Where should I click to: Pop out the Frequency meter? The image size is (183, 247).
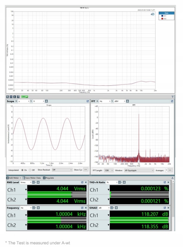[82, 208]
